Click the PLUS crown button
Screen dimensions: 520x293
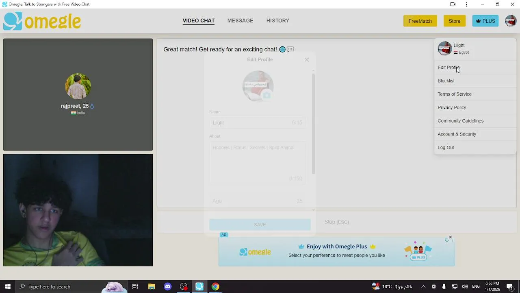pos(485,21)
